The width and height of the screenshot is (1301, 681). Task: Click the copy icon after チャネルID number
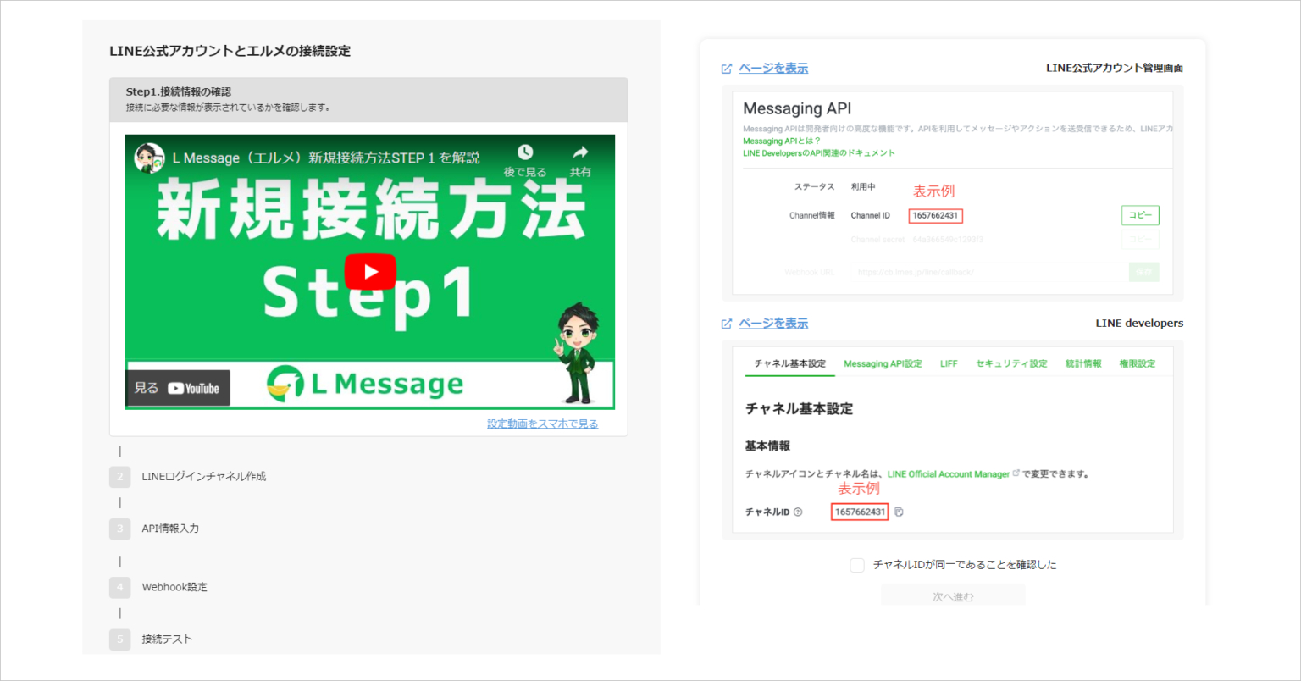tap(899, 512)
